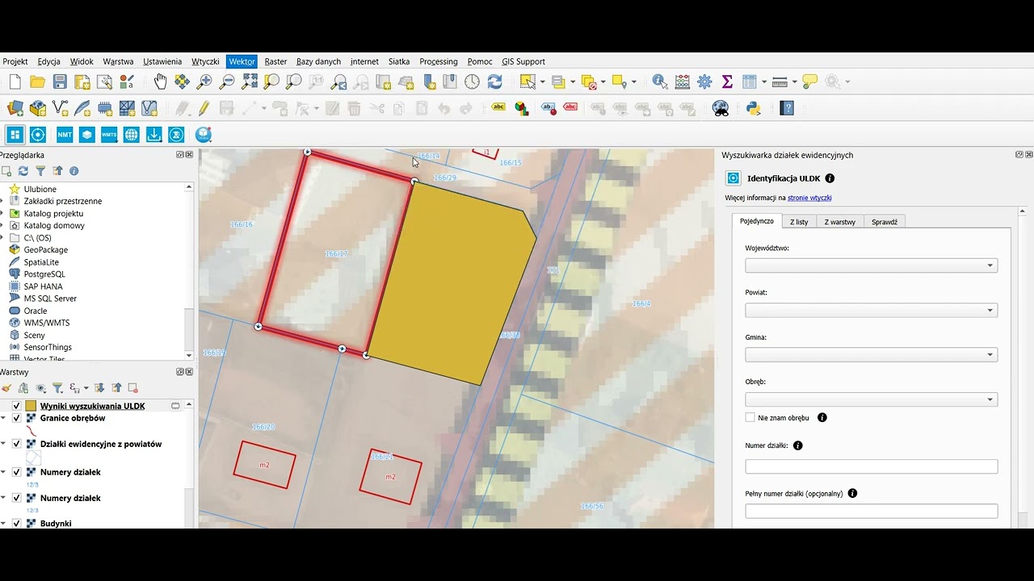Open project folder icon
The height and width of the screenshot is (581, 1034).
pyautogui.click(x=37, y=82)
